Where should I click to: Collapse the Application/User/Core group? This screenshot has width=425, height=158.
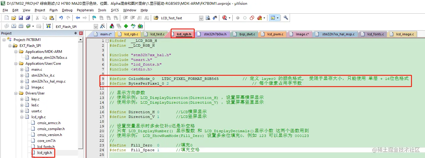tap(16, 64)
